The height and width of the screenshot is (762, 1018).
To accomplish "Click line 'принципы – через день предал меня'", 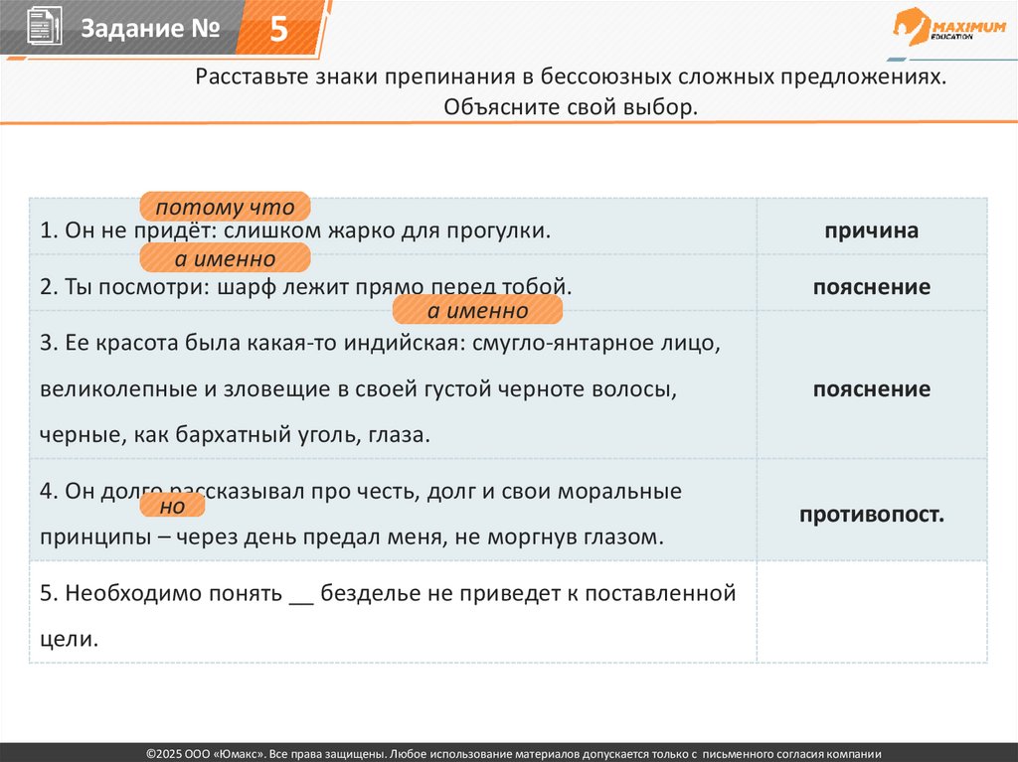I will 352,536.
